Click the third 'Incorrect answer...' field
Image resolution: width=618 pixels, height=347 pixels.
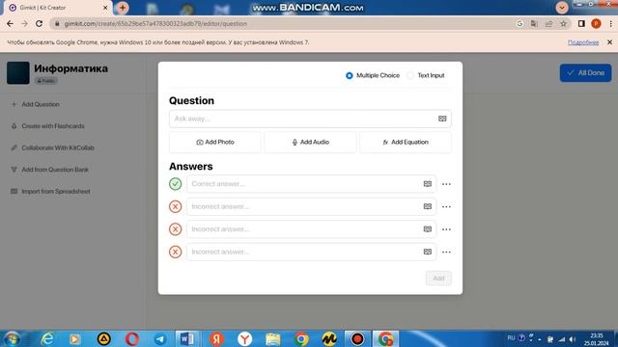311,252
